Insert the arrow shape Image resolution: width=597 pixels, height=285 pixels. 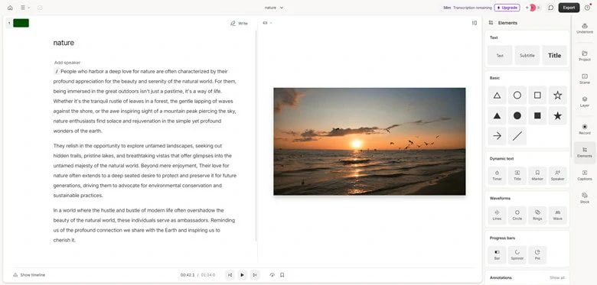pyautogui.click(x=497, y=136)
